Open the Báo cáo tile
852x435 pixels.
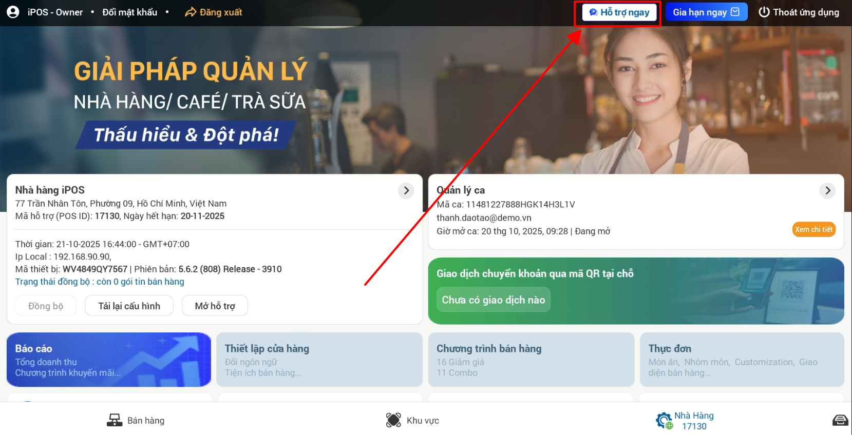tap(109, 360)
